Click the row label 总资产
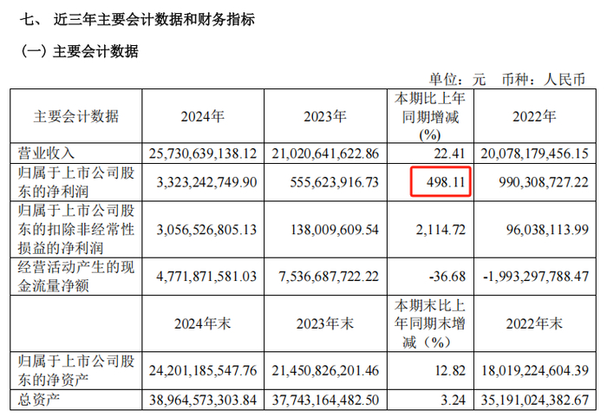 click(x=39, y=400)
